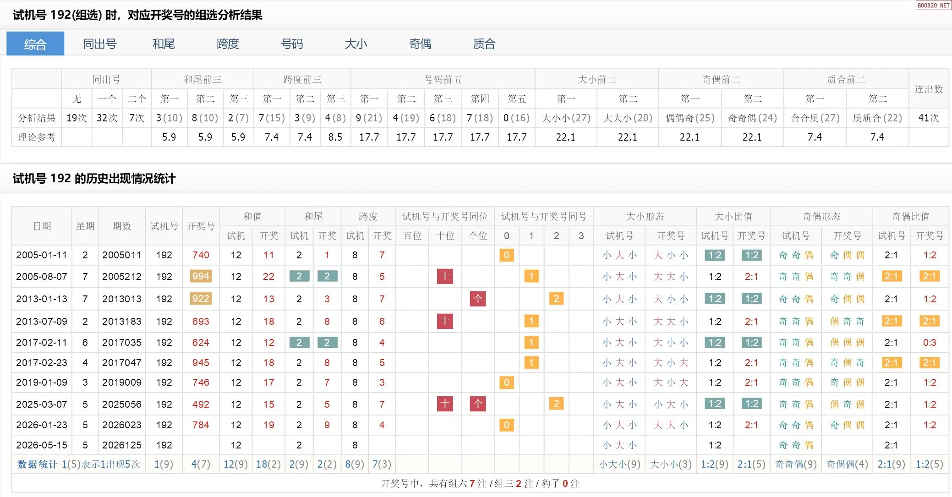The image size is (952, 497).
Task: Click highlighted 922 winning number badge
Action: (x=201, y=299)
